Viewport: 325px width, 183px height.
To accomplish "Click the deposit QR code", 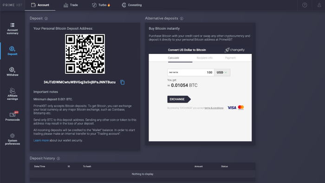I will [x=85, y=54].
